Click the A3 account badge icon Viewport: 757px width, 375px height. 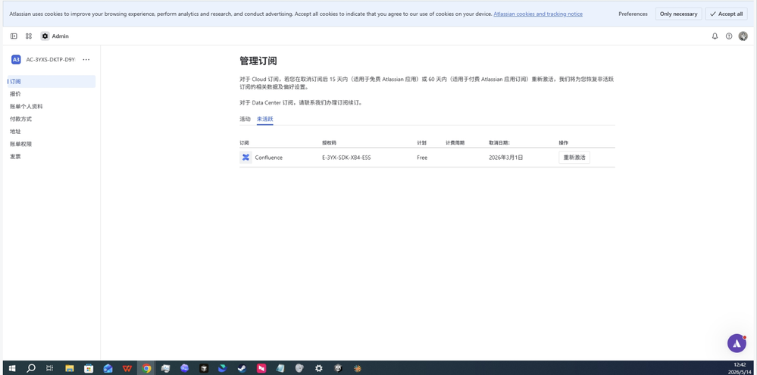pos(16,59)
